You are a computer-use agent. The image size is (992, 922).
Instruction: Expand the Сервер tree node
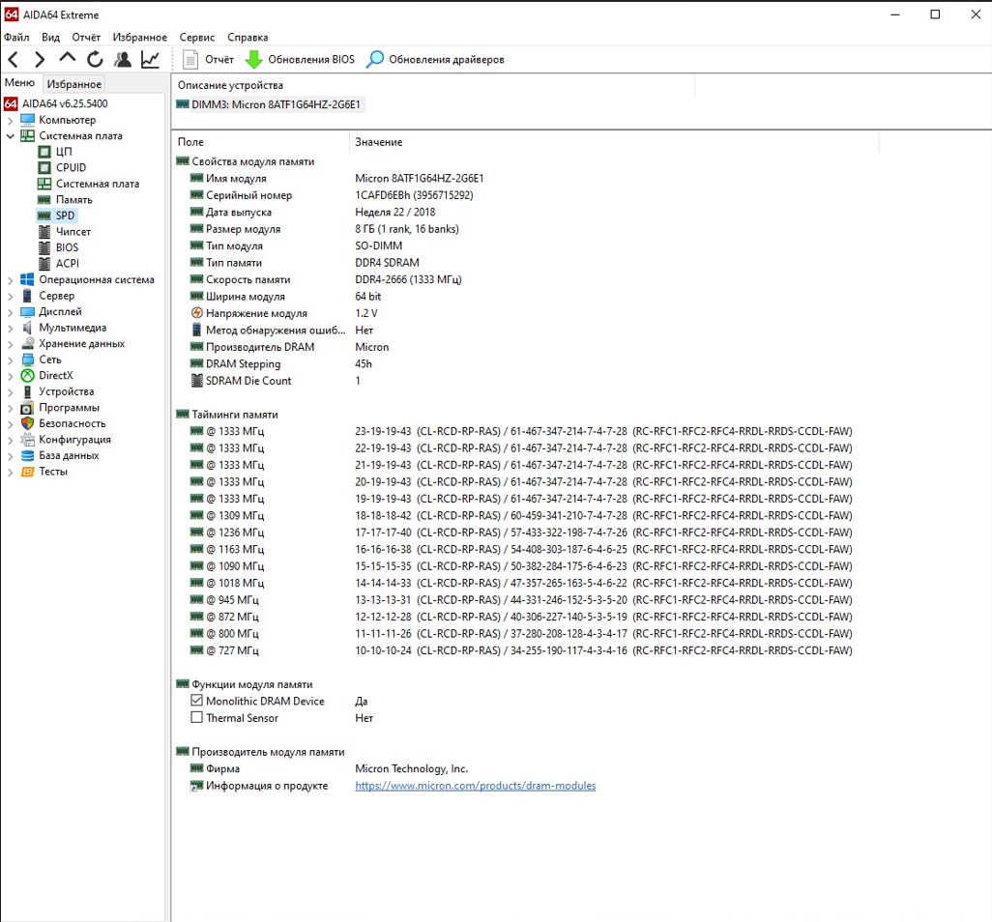10,296
